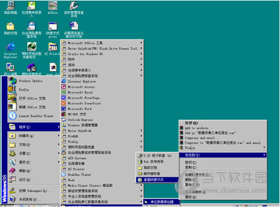The image size is (280, 207).
Task: Expand the 程序(P) Start menu item
Action: [34, 127]
